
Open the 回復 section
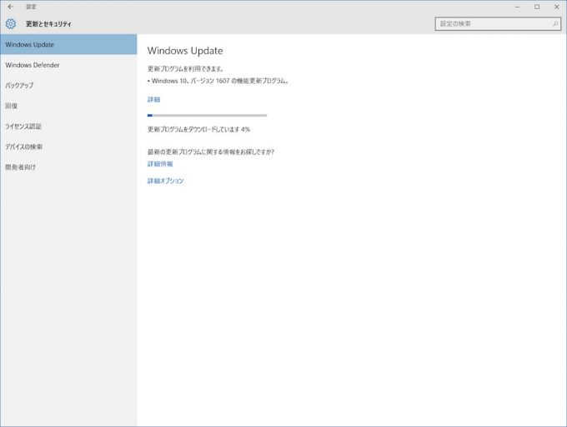68,106
